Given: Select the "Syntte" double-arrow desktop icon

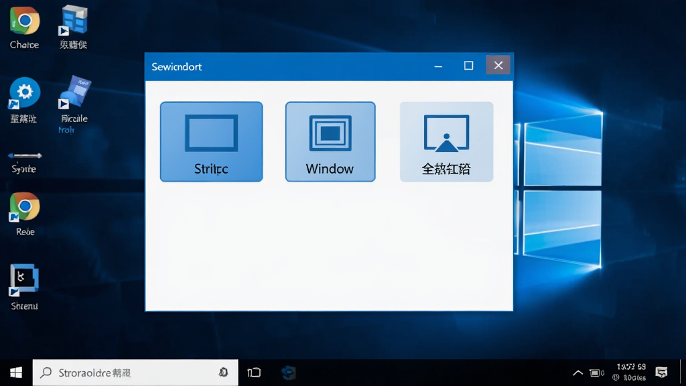Looking at the screenshot, I should [x=25, y=163].
